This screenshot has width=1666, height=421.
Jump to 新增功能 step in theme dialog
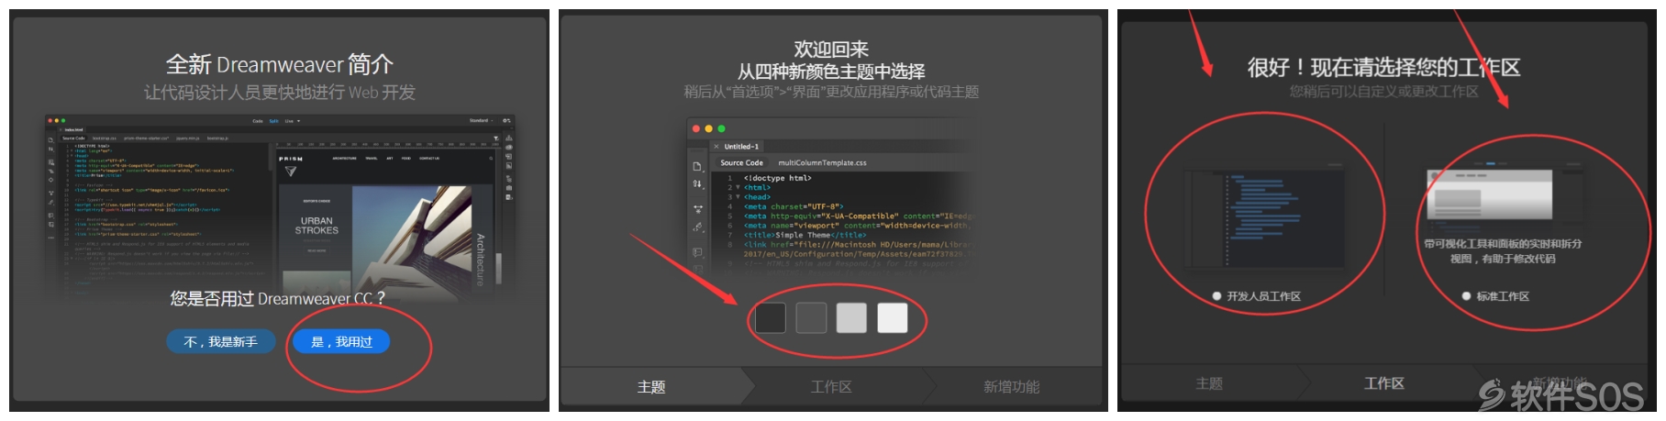click(x=1011, y=387)
